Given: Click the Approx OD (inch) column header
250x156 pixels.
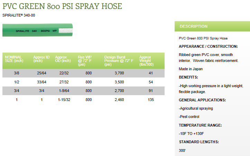Looking at the screenshot, I should pos(63,59).
